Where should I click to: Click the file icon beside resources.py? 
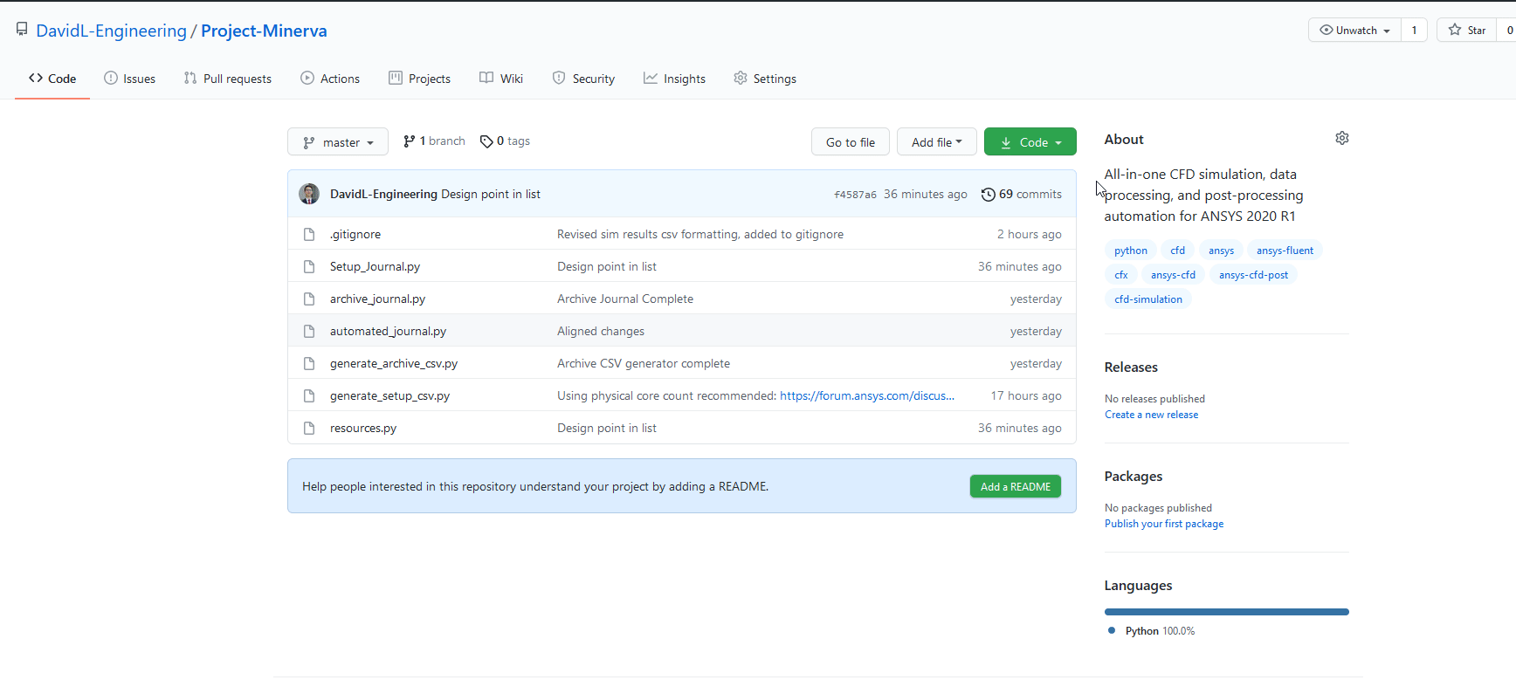pyautogui.click(x=309, y=428)
